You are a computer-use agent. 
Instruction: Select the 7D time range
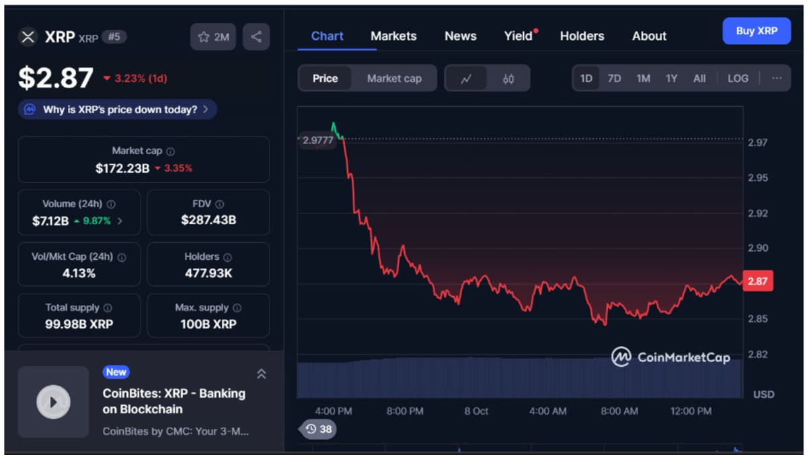click(614, 78)
